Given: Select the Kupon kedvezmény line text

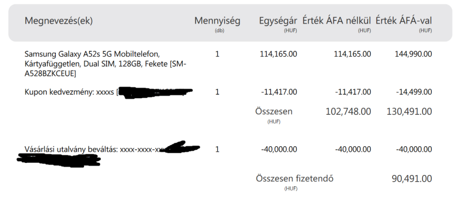Looking at the screenshot, I should tap(69, 92).
